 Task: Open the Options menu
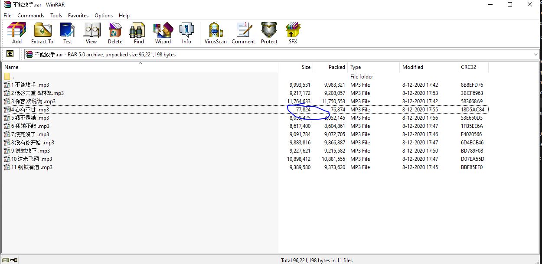pyautogui.click(x=104, y=15)
